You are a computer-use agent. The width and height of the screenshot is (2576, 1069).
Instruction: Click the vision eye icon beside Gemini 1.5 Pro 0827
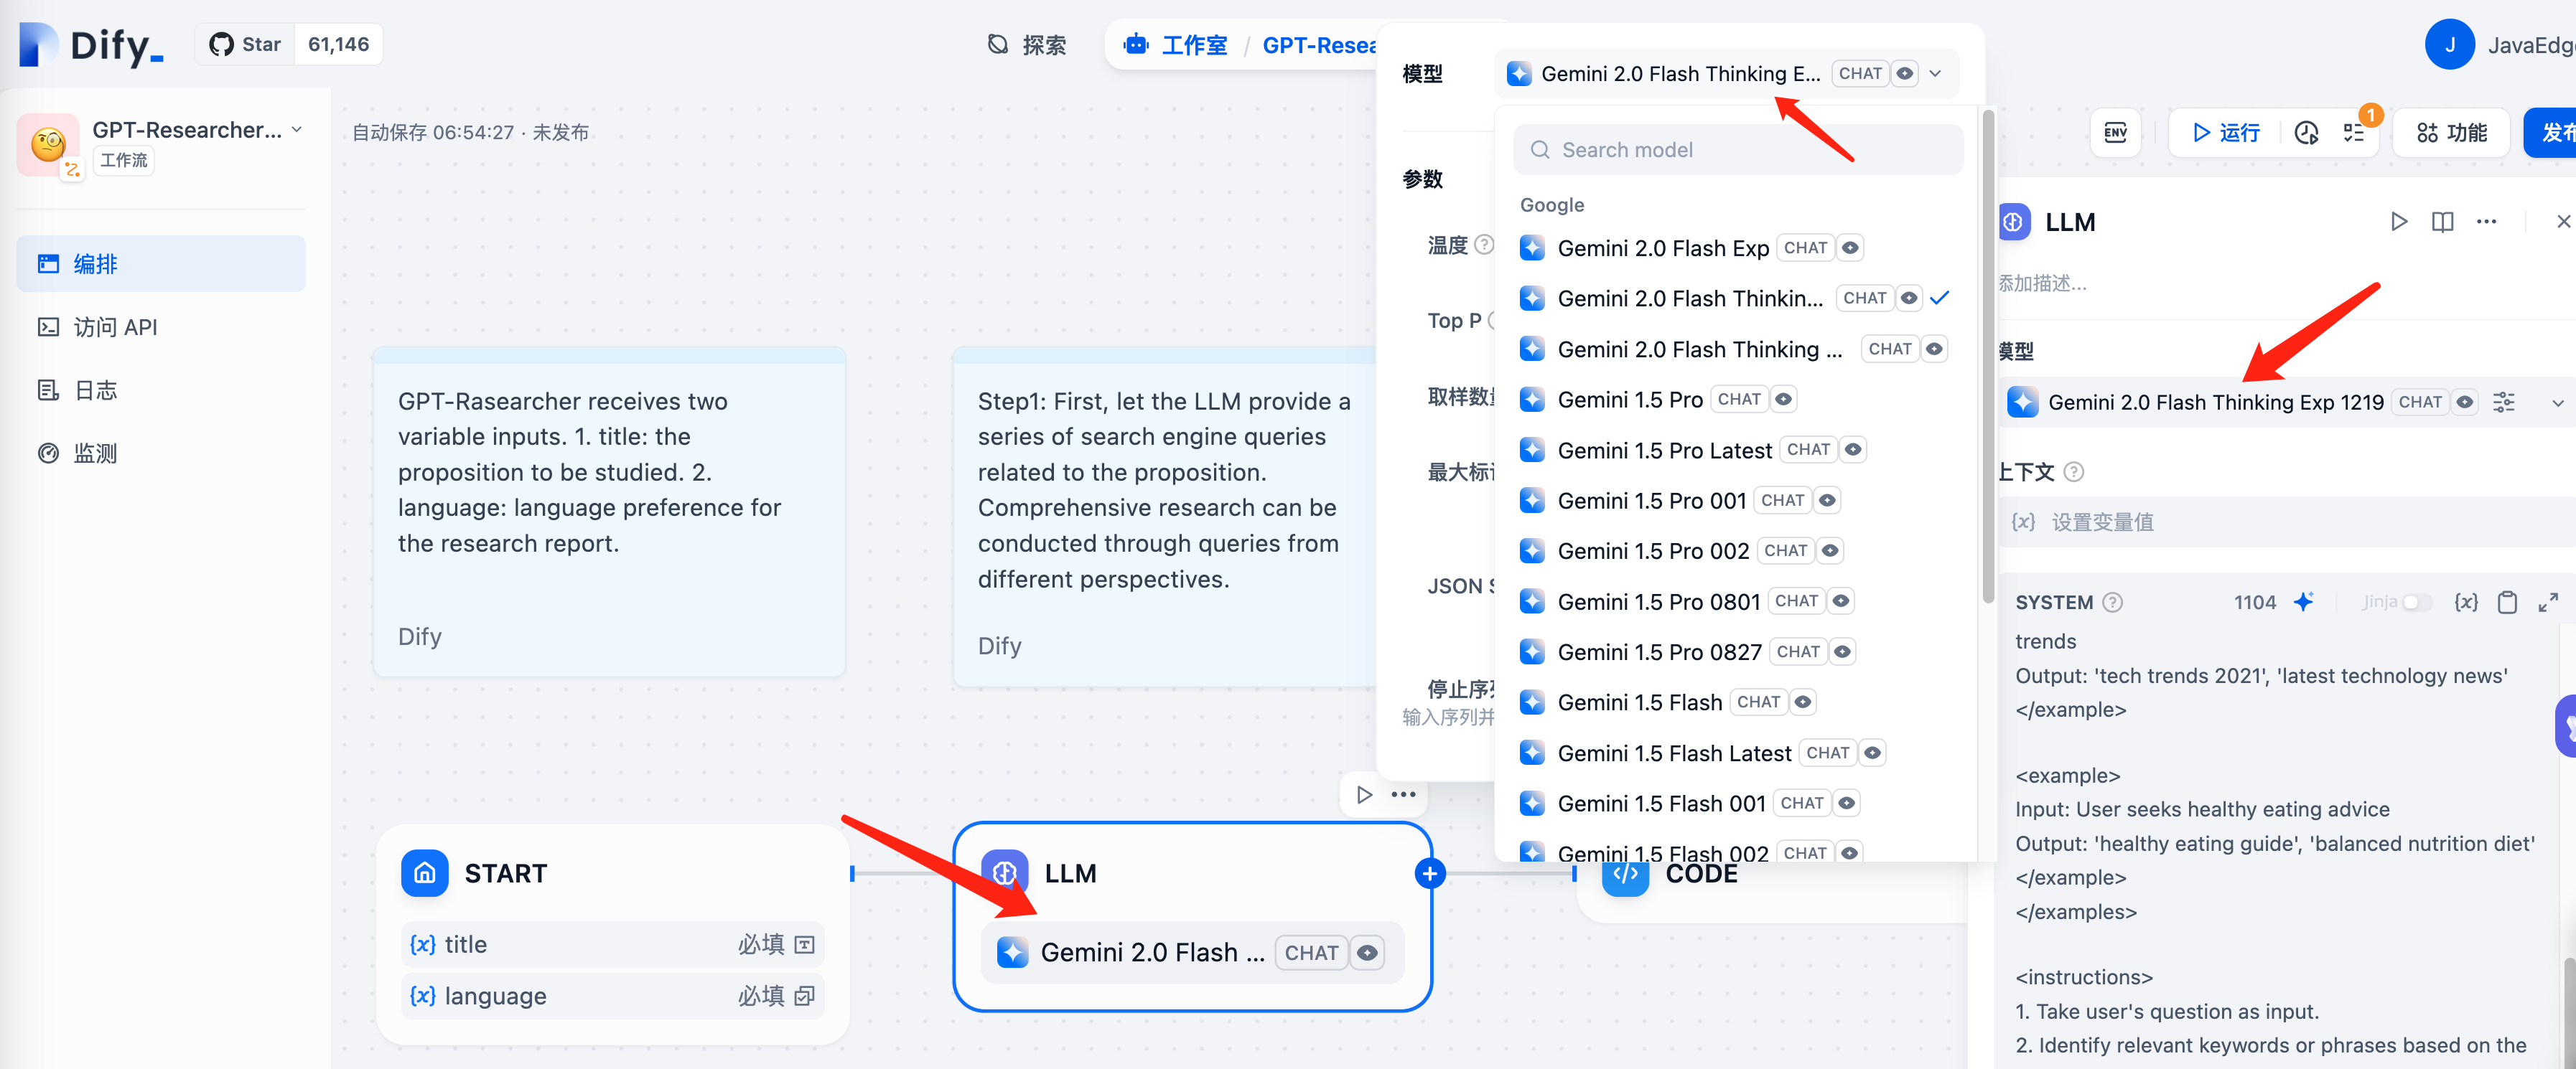click(x=1842, y=651)
